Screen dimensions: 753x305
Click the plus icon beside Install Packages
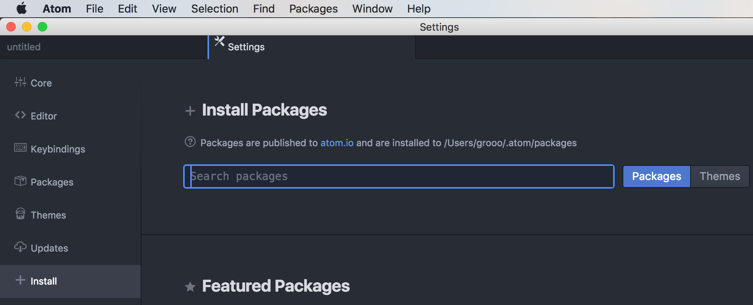(x=190, y=111)
